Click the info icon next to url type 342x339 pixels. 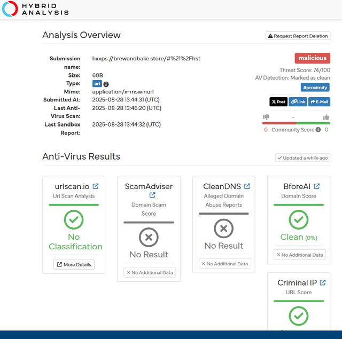[106, 84]
